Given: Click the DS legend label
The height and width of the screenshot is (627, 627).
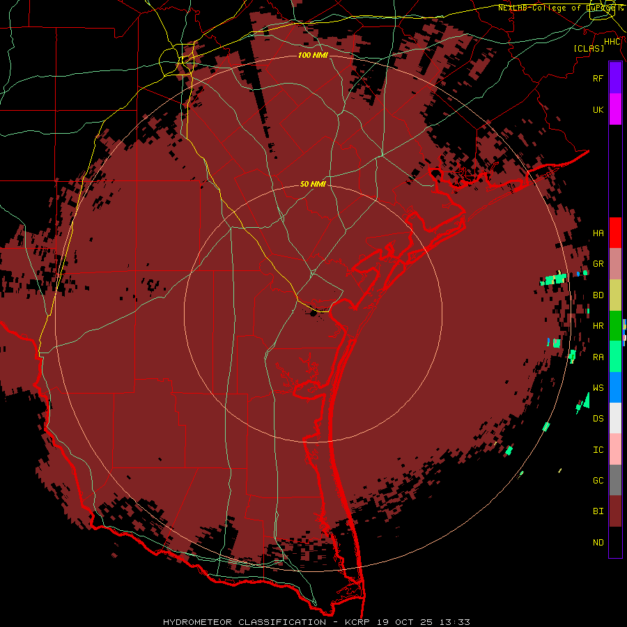Looking at the screenshot, I should click(598, 419).
